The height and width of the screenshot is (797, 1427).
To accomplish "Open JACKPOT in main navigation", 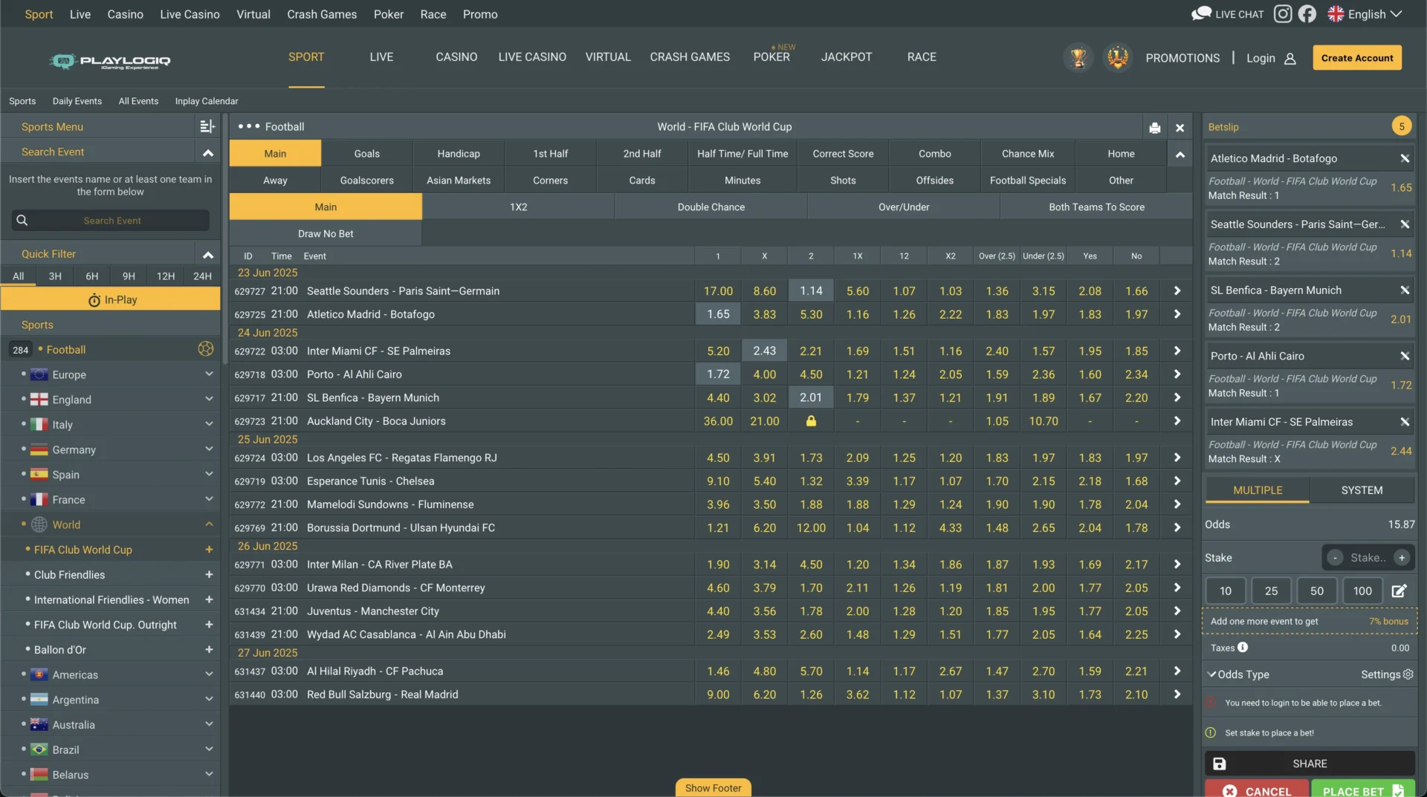I will click(846, 57).
